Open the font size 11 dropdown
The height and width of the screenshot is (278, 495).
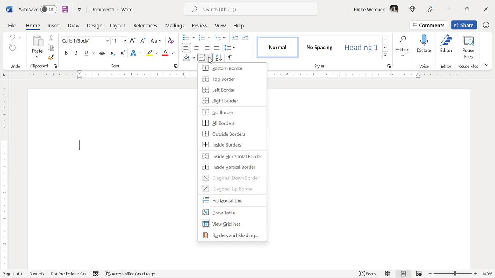tap(125, 41)
